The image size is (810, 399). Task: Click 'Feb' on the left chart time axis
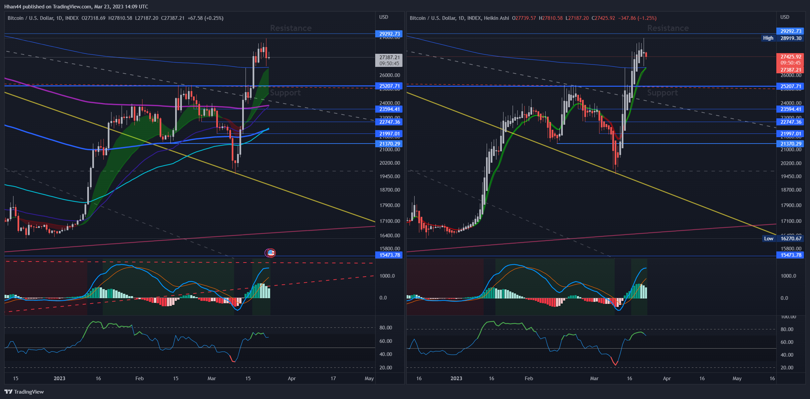139,378
